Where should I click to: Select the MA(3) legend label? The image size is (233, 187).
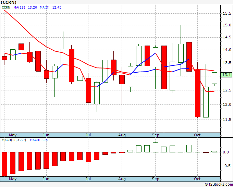(45, 8)
